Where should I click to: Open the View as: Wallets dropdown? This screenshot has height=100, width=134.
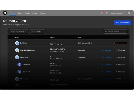[19, 32]
